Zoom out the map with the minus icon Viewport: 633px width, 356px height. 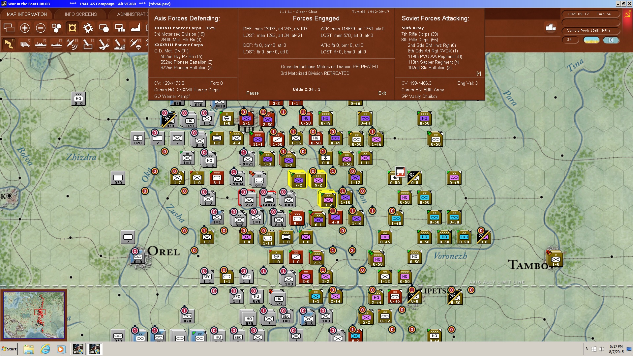[x=41, y=28]
